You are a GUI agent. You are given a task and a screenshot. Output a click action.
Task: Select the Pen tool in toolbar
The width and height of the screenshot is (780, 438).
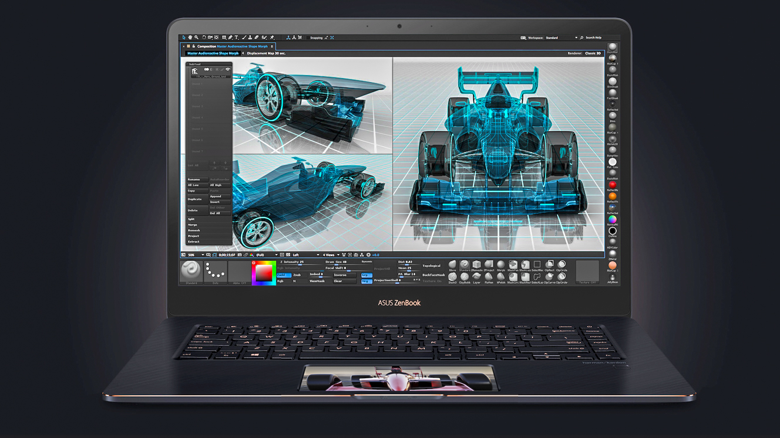point(230,38)
